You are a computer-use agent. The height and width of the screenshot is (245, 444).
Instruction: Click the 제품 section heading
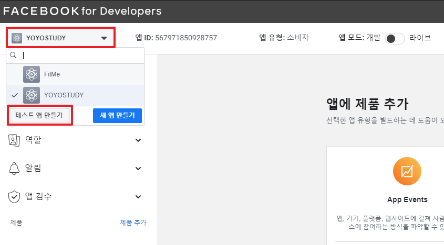[16, 222]
